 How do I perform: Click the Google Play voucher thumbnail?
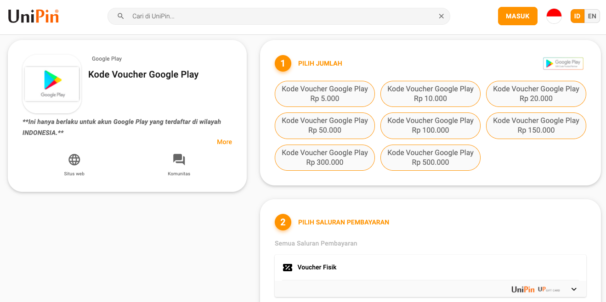(x=52, y=84)
